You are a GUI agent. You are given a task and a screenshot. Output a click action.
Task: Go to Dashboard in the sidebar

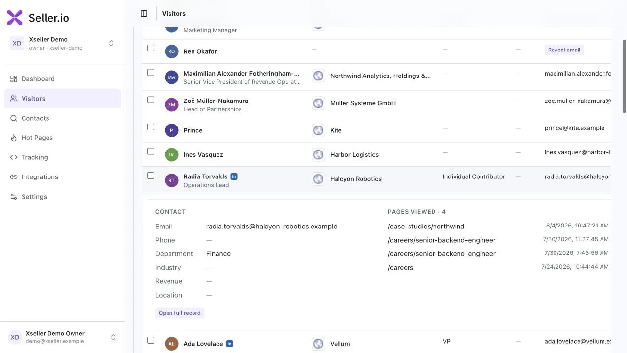click(x=62, y=79)
